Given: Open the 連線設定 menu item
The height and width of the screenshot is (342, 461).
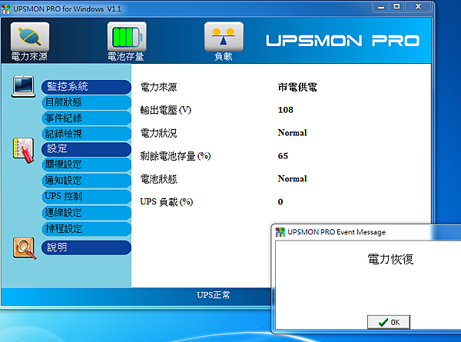Looking at the screenshot, I should (x=86, y=213).
